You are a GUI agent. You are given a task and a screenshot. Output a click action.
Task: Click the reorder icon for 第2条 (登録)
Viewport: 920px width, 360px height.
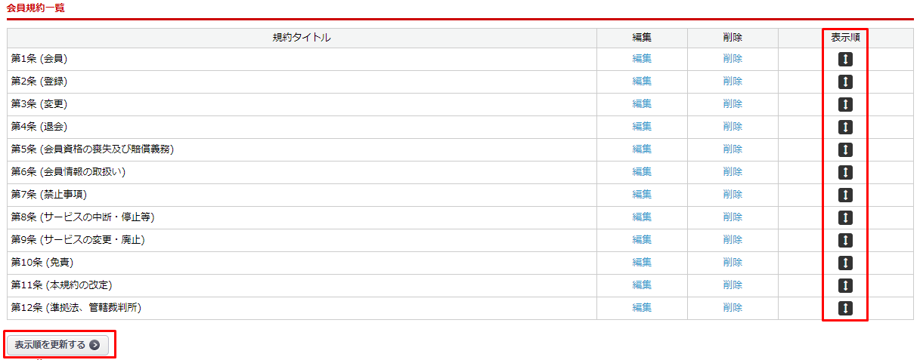(845, 82)
